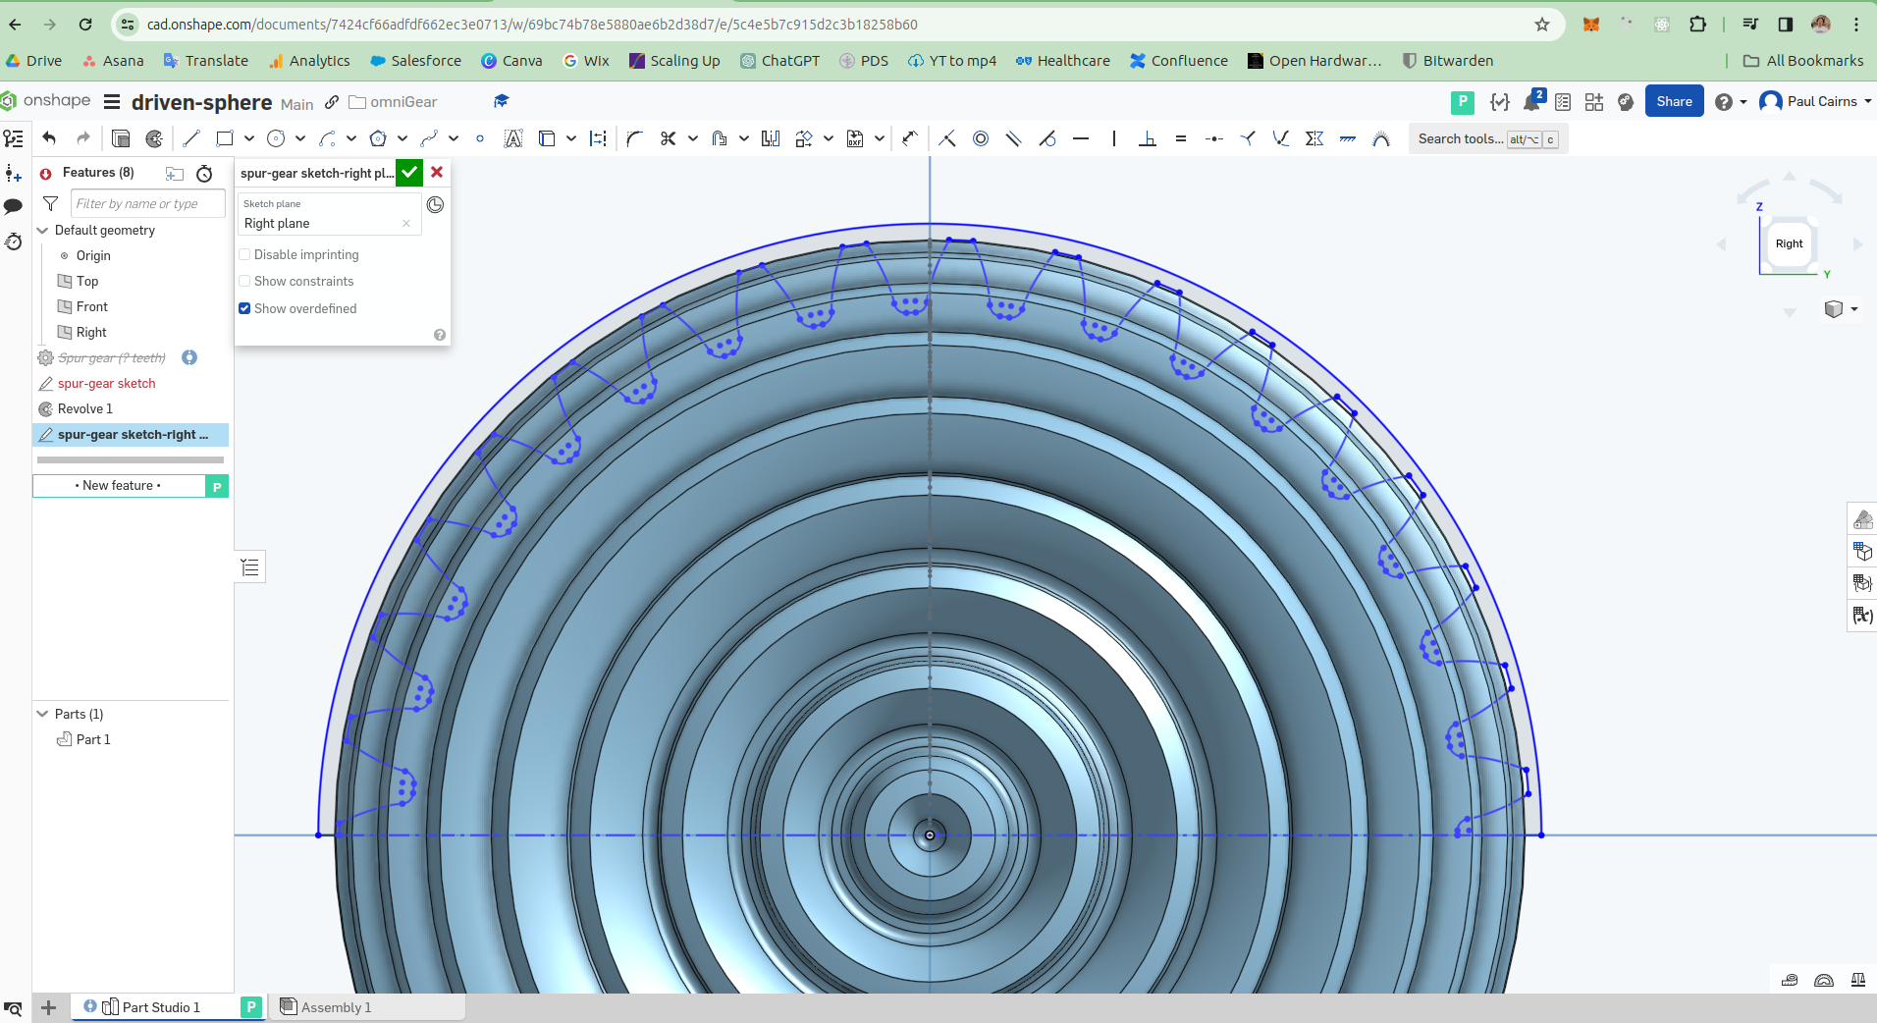Uncheck the Show overdefined checkbox
Viewport: 1877px width, 1023px height.
click(x=244, y=308)
